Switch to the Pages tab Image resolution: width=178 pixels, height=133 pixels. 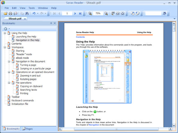[x=28, y=129]
